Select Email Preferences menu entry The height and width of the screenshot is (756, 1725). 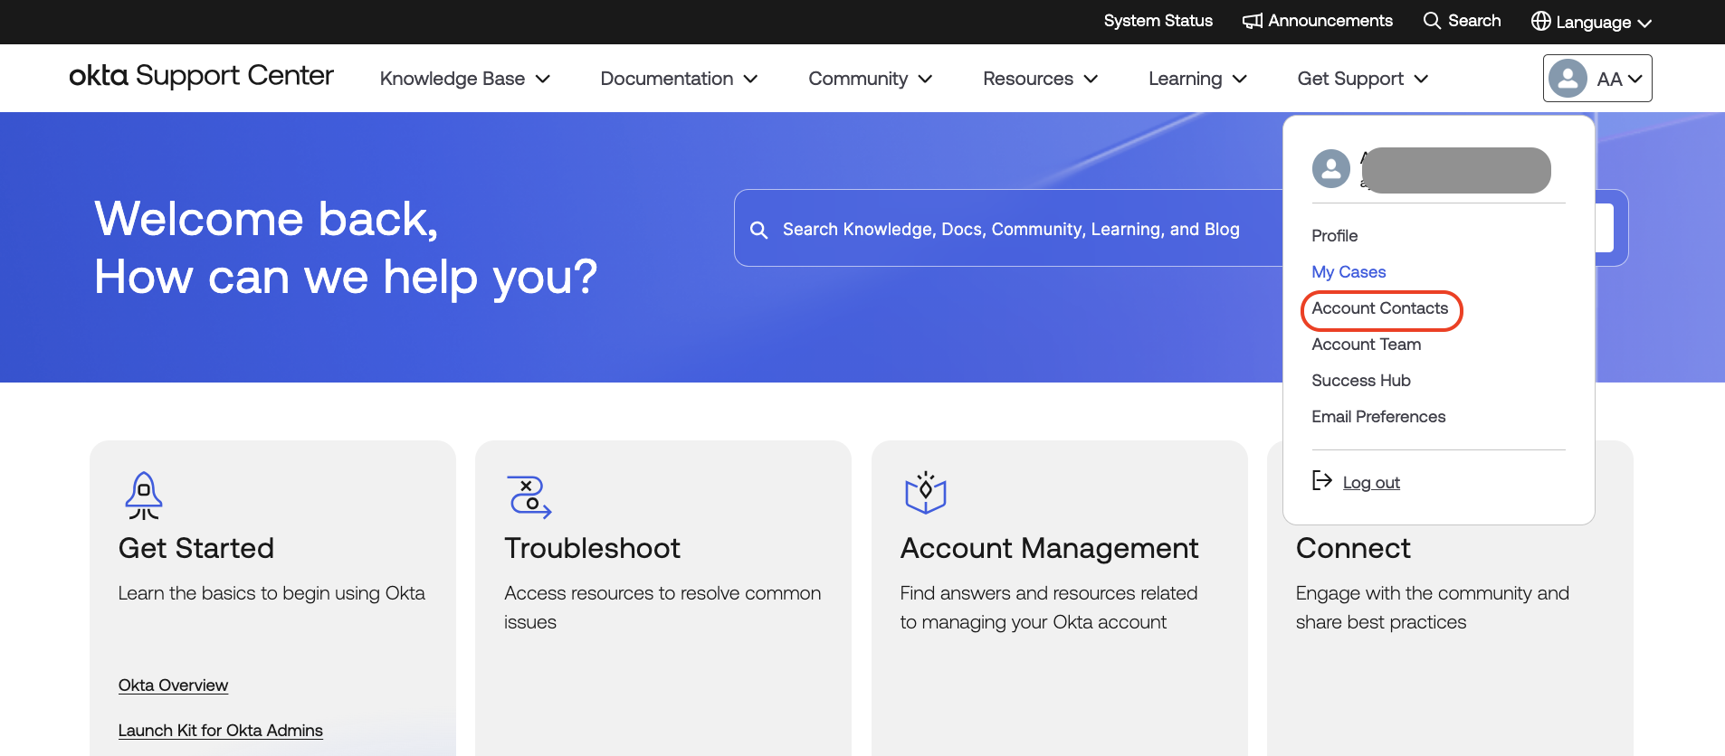click(x=1378, y=417)
